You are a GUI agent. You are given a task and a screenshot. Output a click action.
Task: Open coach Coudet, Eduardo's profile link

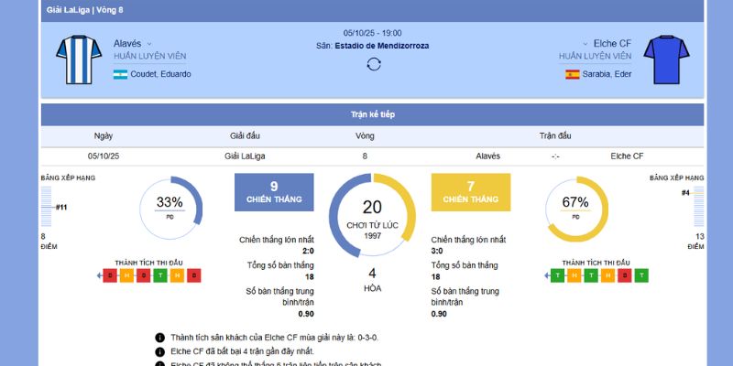coord(160,74)
